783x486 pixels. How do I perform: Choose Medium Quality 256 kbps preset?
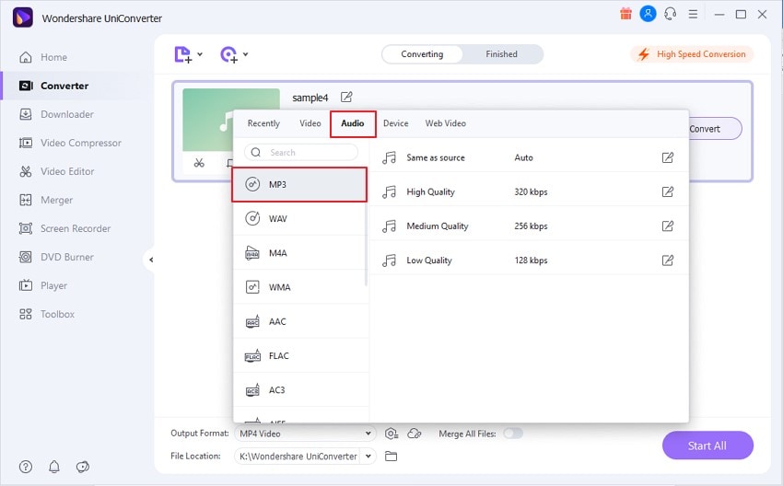(529, 226)
